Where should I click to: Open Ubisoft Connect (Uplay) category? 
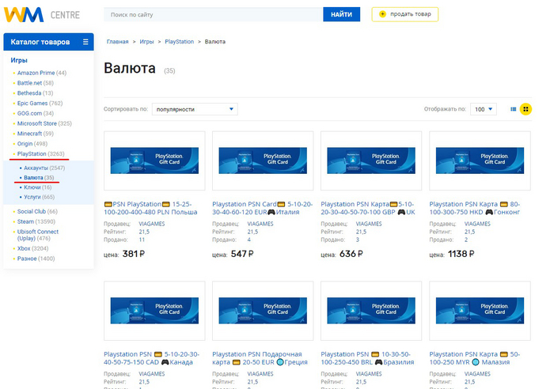(x=38, y=235)
